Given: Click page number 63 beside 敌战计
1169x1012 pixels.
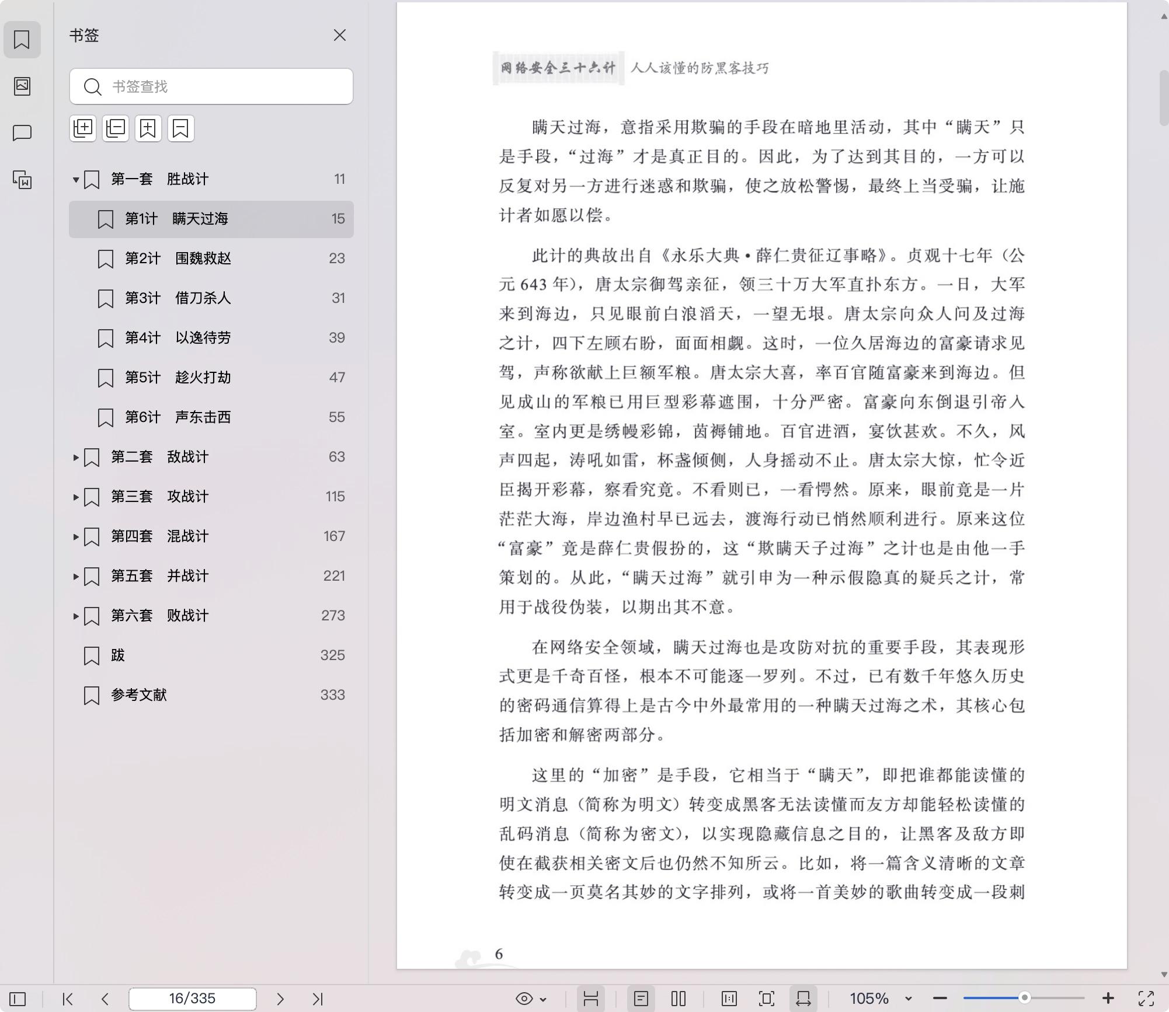Looking at the screenshot, I should (336, 457).
